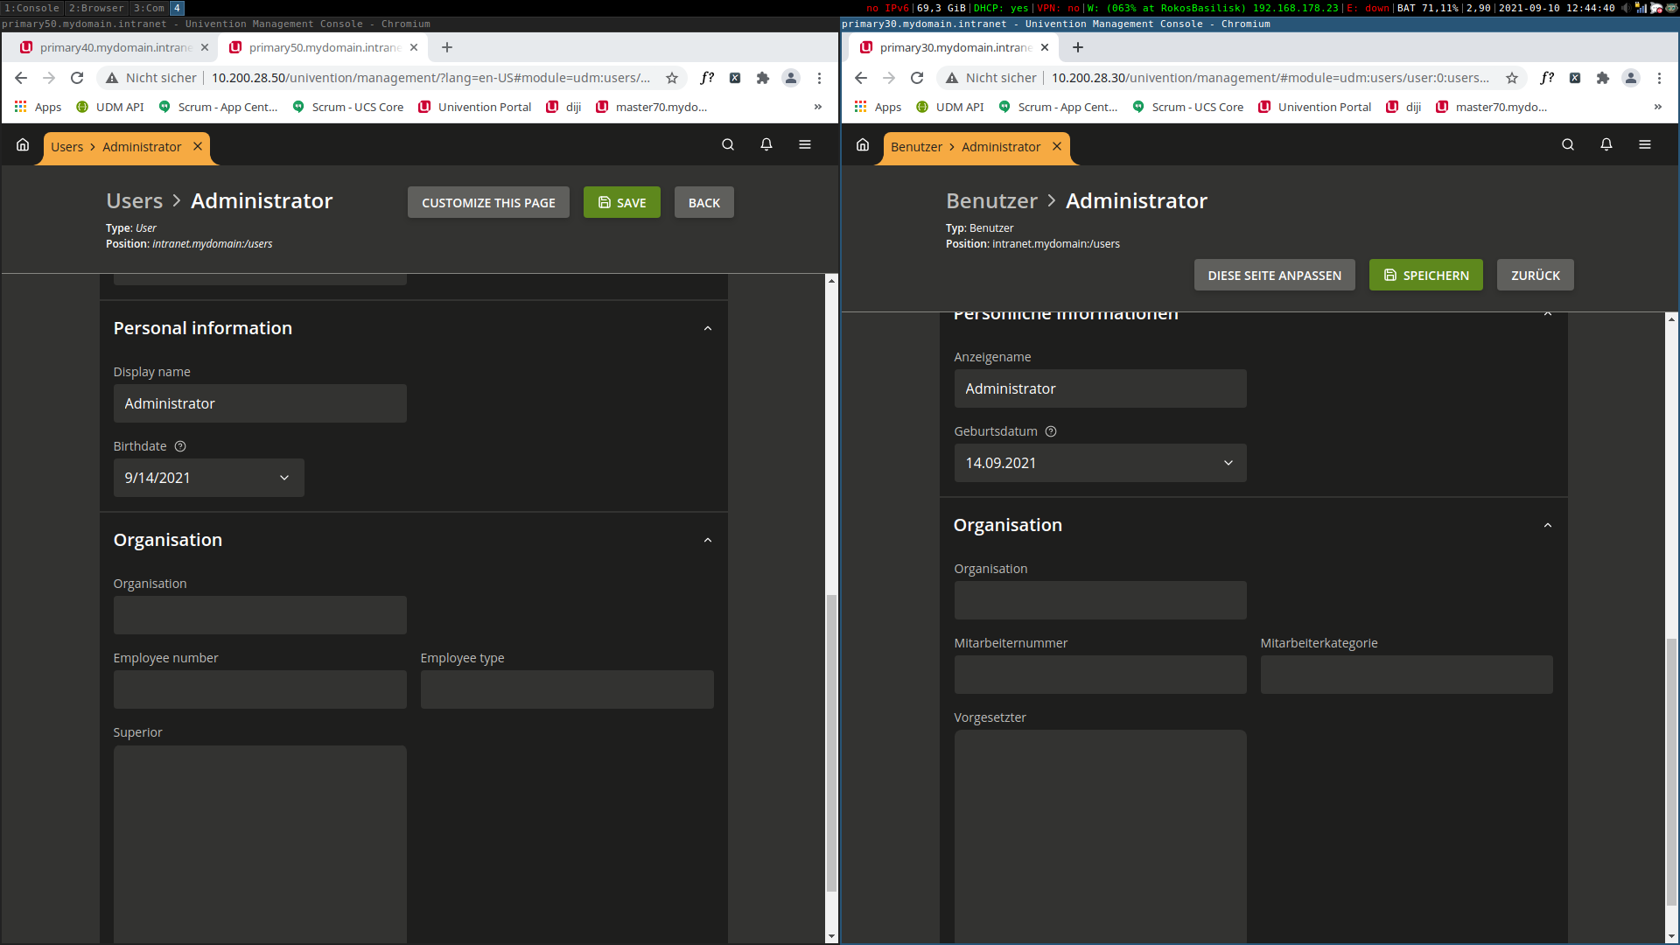Screen dimensions: 1680x945
Task: Bookmark page star in left browser
Action: click(x=671, y=78)
